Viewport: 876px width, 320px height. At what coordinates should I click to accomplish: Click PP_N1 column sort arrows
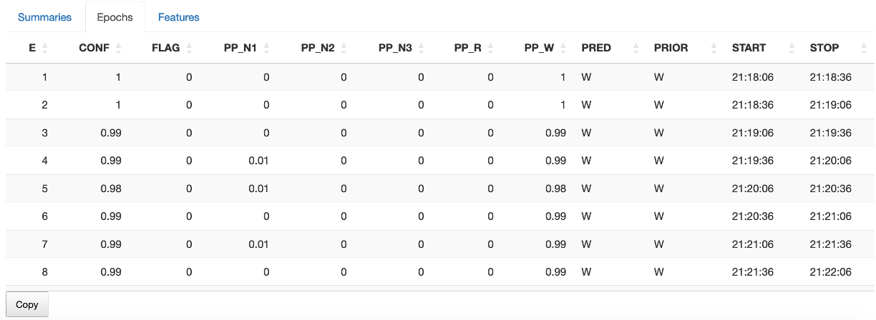[x=266, y=48]
